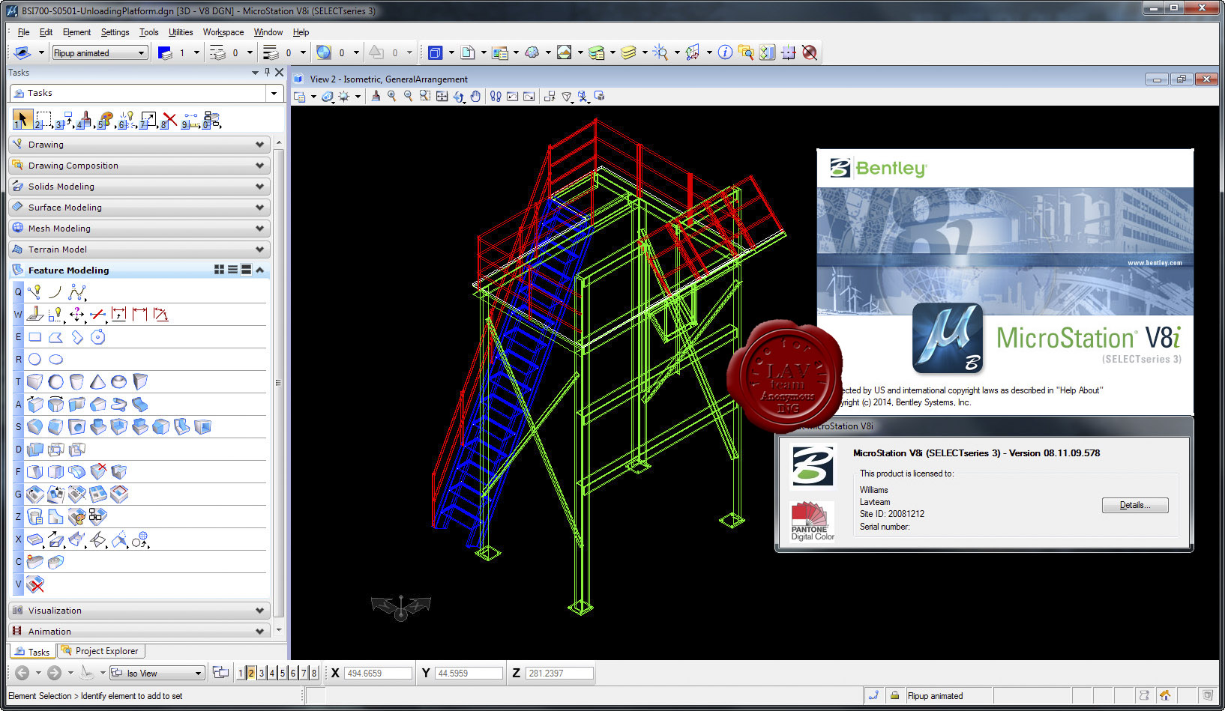Open the Workspace menu

(x=223, y=32)
